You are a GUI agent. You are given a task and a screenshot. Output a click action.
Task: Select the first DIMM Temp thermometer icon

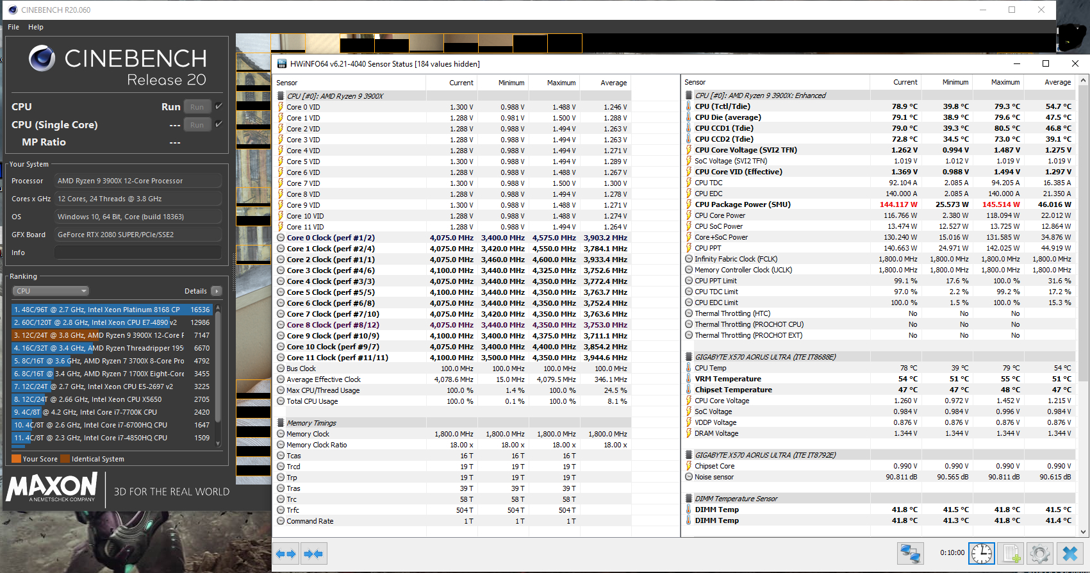(689, 510)
